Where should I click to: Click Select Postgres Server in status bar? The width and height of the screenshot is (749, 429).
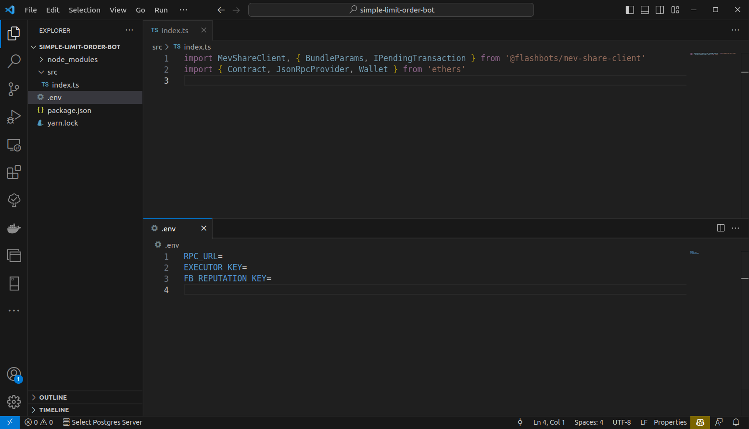click(x=102, y=422)
